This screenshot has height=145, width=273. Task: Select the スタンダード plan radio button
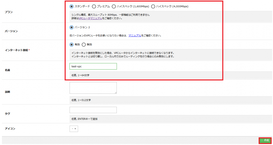click(x=71, y=6)
